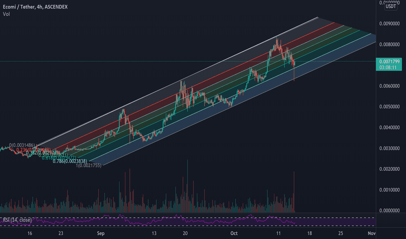Click the 0.0050000 price axis label
Viewport: 406px width, 239px height.
point(389,107)
